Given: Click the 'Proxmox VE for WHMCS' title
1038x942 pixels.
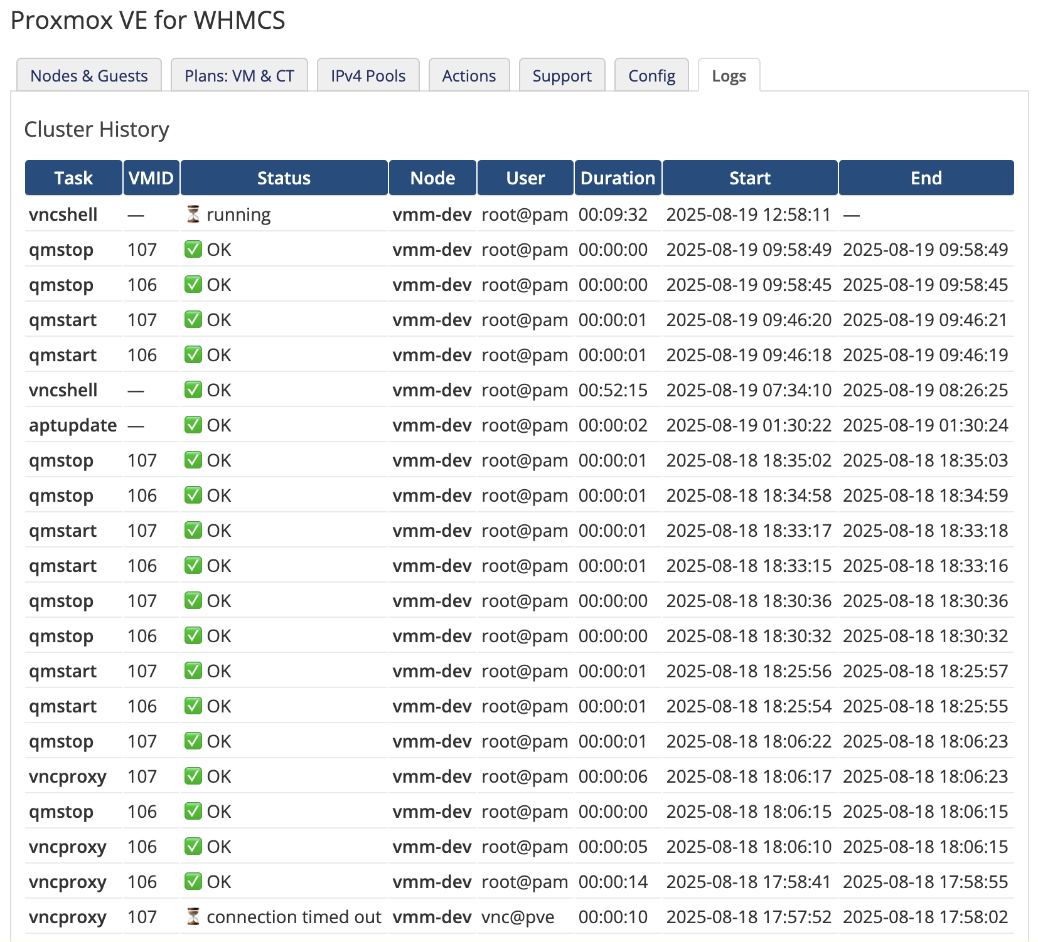Looking at the screenshot, I should [148, 20].
